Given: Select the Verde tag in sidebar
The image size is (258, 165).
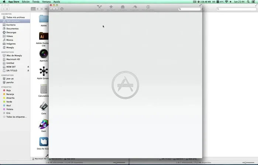Looking at the screenshot, I should pyautogui.click(x=9, y=102).
